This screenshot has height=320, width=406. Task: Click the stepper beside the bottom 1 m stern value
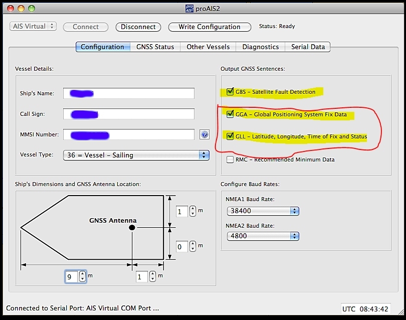[x=152, y=276]
